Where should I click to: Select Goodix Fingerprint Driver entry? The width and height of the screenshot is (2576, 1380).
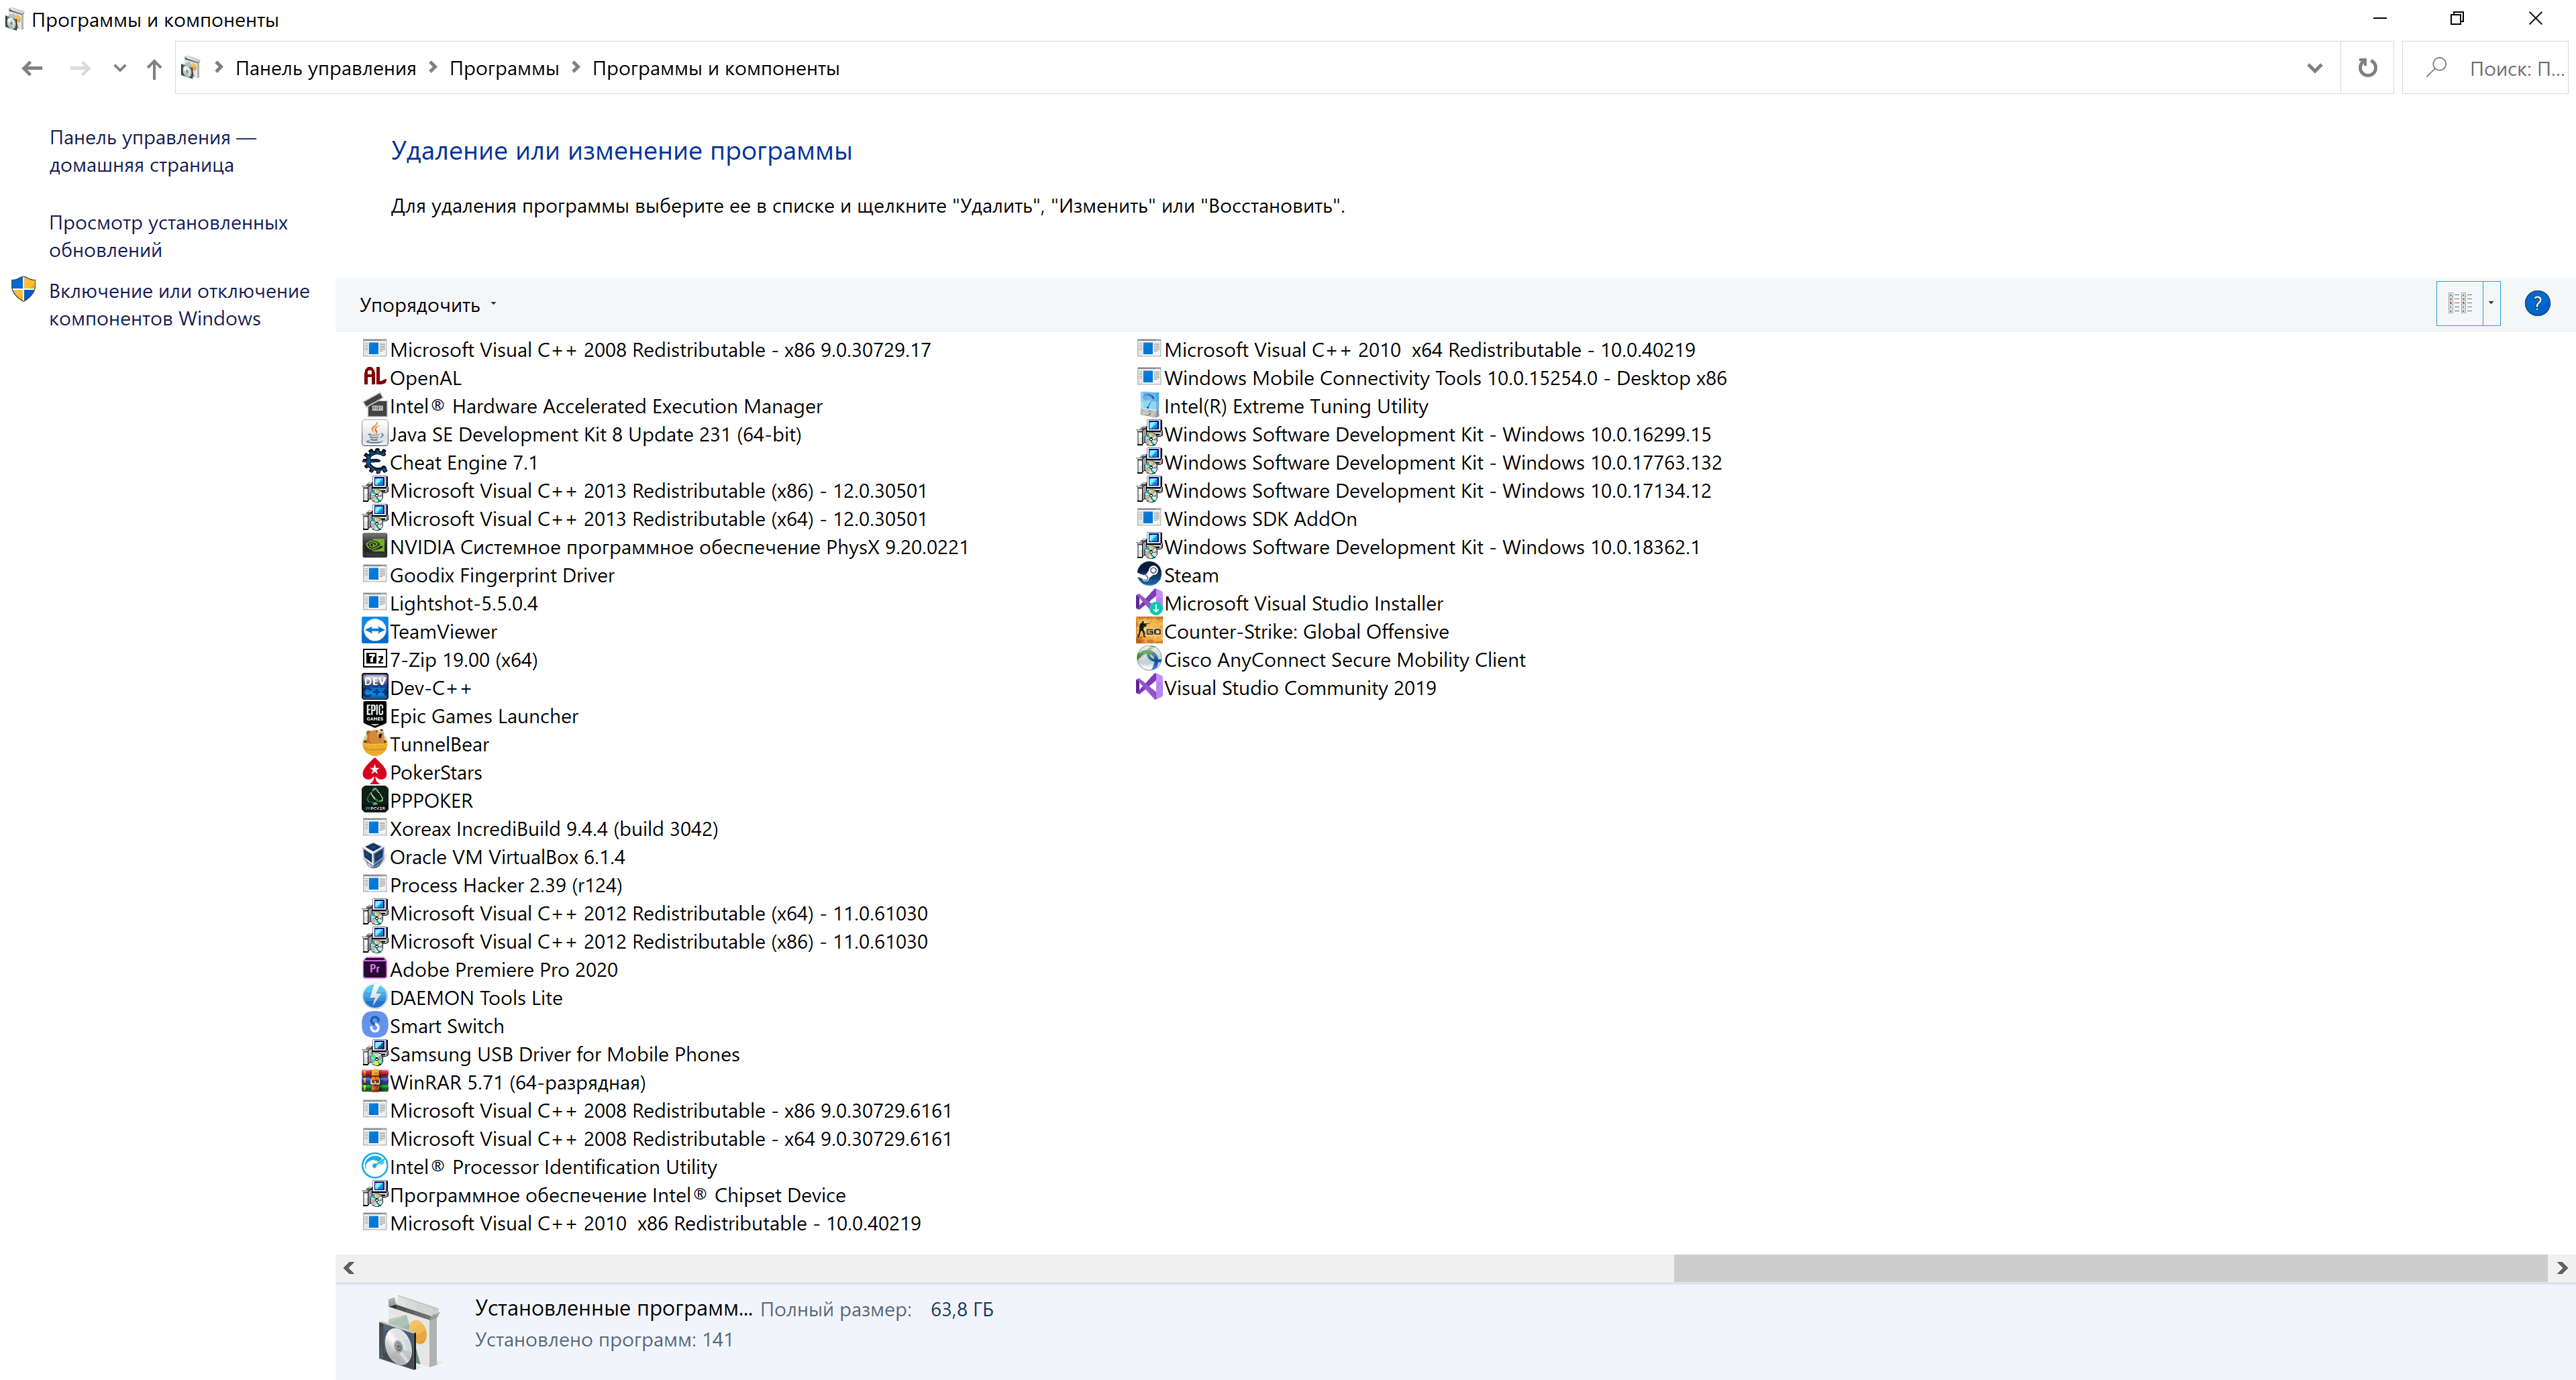coord(488,575)
